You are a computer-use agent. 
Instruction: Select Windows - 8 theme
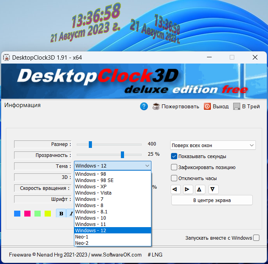pos(113,205)
